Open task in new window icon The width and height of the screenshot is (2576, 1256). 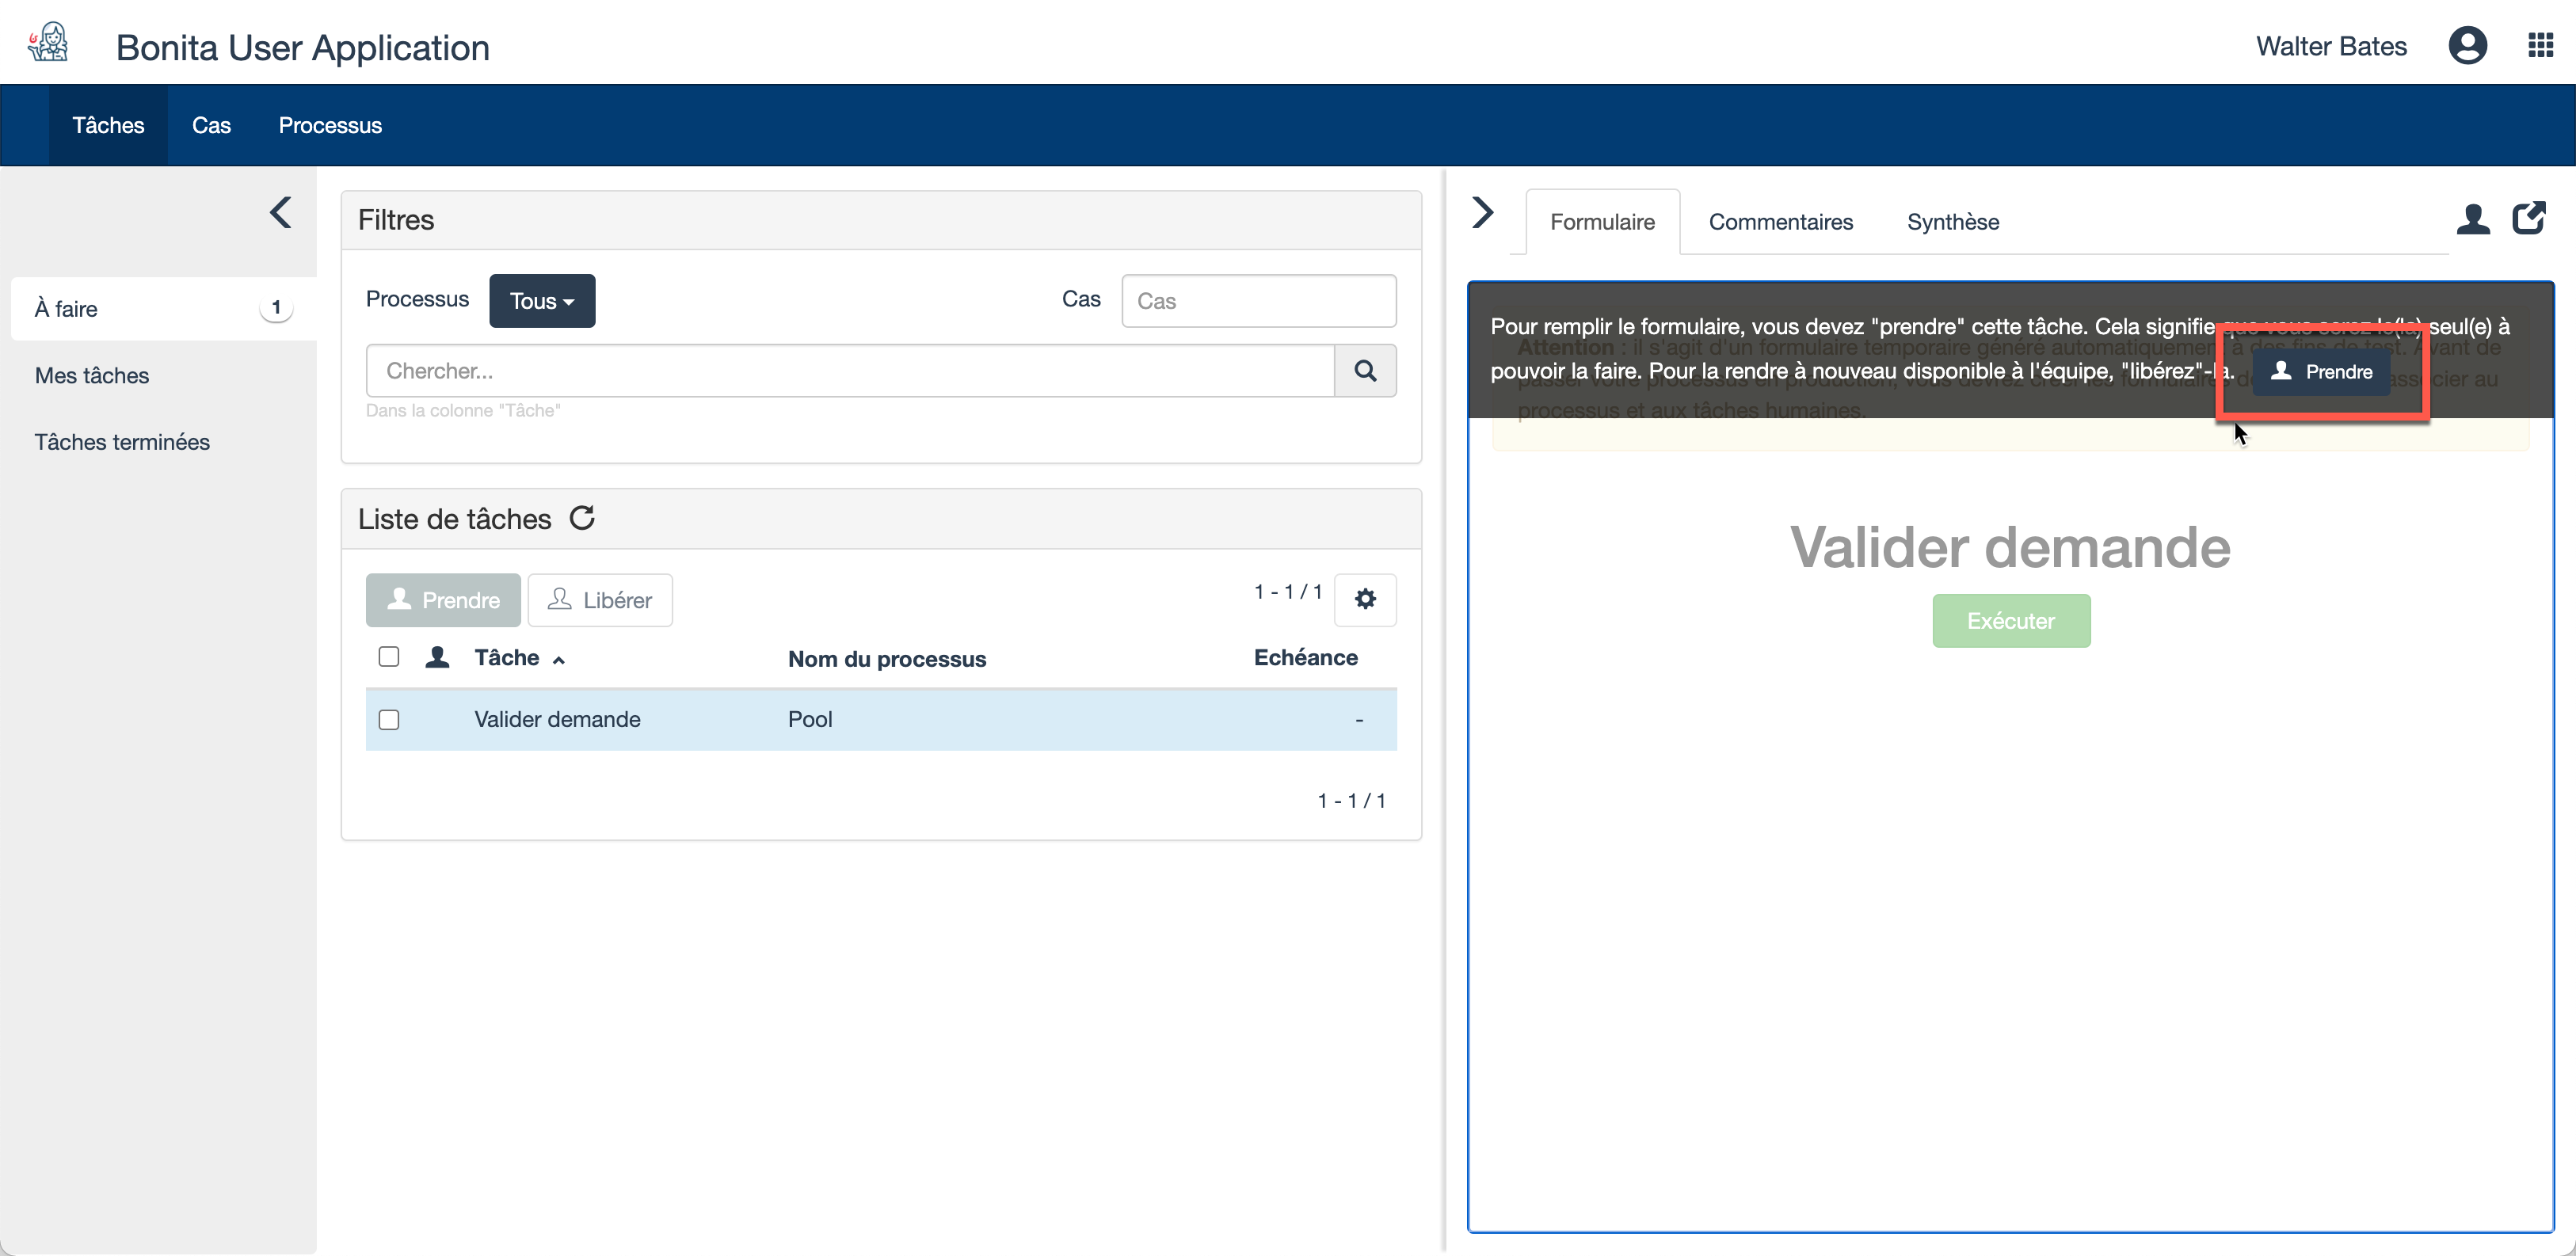(2529, 218)
